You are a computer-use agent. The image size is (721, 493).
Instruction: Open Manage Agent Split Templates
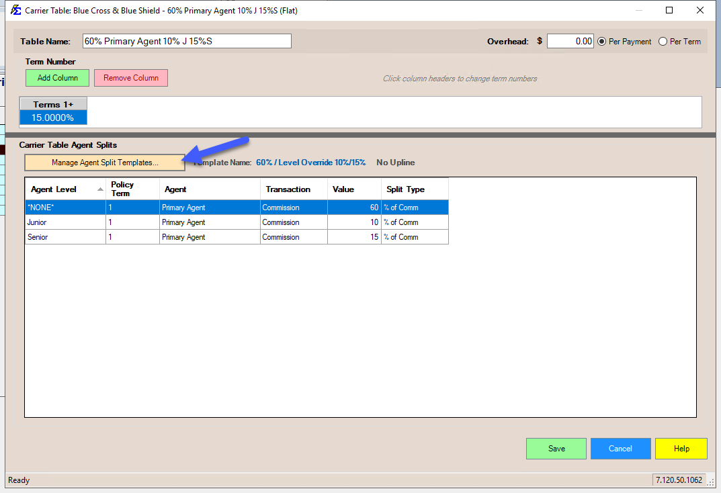[105, 163]
